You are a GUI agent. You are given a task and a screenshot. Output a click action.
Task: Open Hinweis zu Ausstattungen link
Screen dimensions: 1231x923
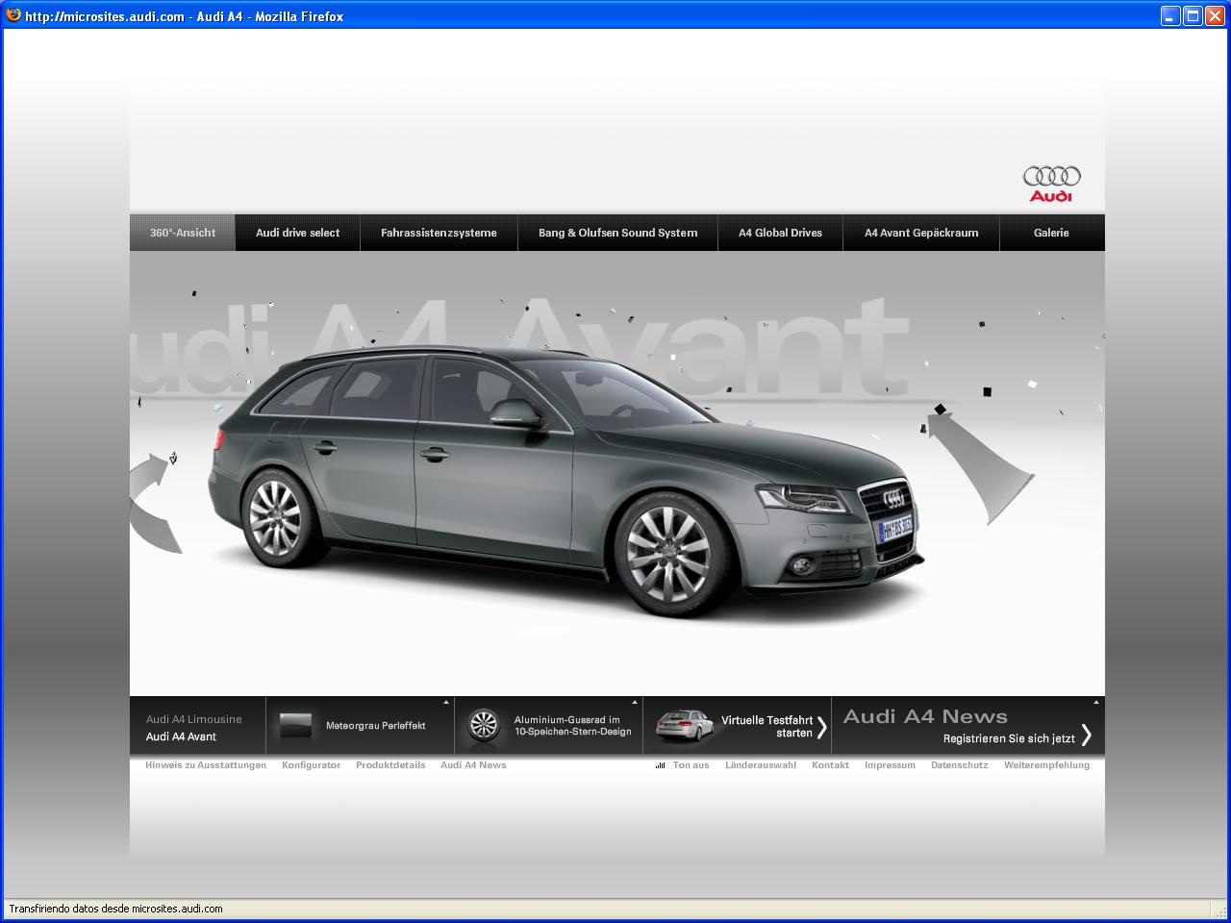[x=206, y=765]
